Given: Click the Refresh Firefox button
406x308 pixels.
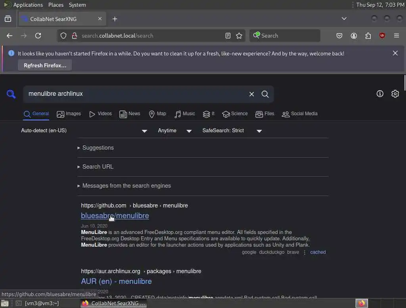Looking at the screenshot, I should (x=45, y=65).
